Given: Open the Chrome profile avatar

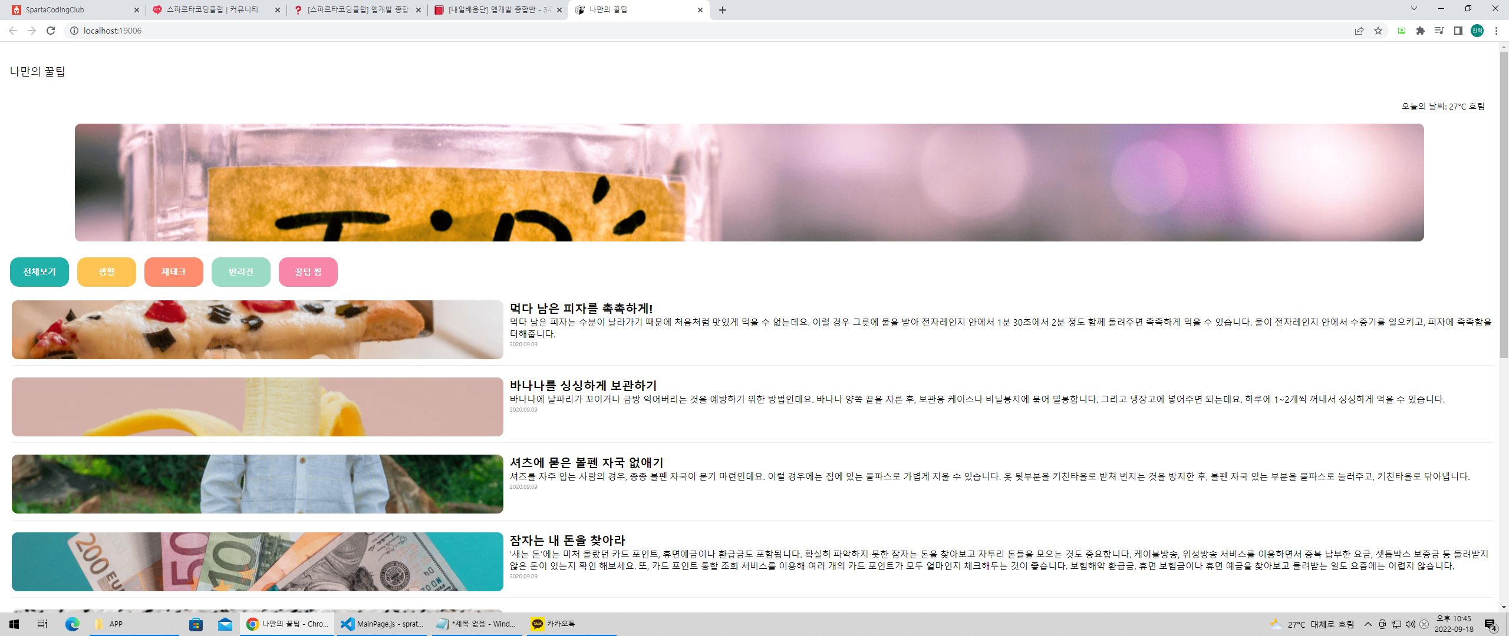Looking at the screenshot, I should pyautogui.click(x=1477, y=31).
